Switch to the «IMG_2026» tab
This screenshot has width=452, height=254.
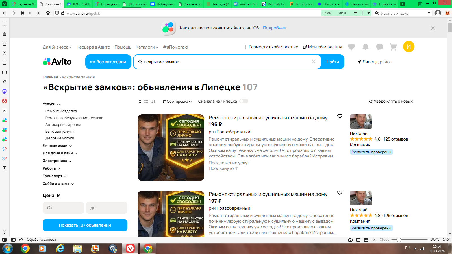pos(79,4)
